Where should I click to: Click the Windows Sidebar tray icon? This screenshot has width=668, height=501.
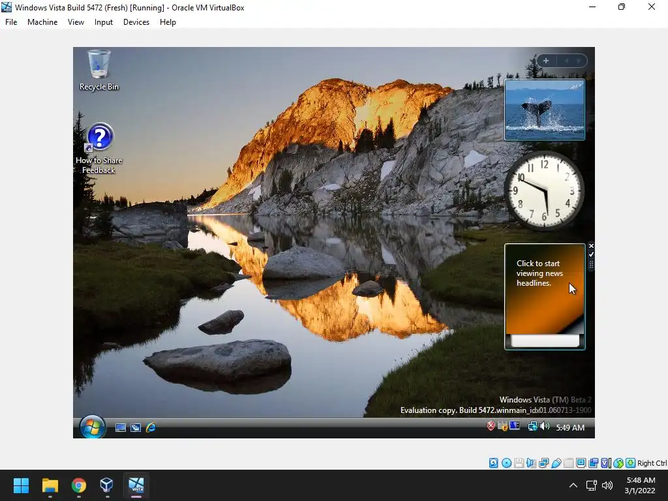515,425
